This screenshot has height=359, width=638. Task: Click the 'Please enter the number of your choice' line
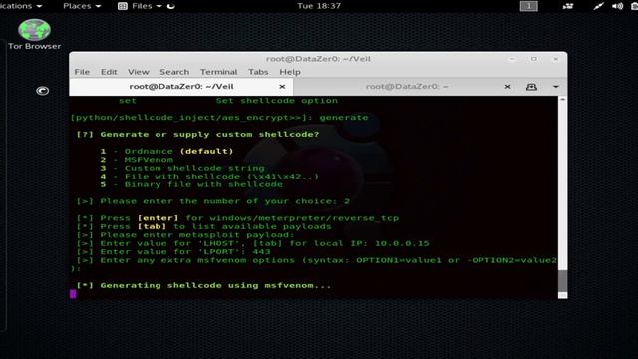tap(212, 201)
